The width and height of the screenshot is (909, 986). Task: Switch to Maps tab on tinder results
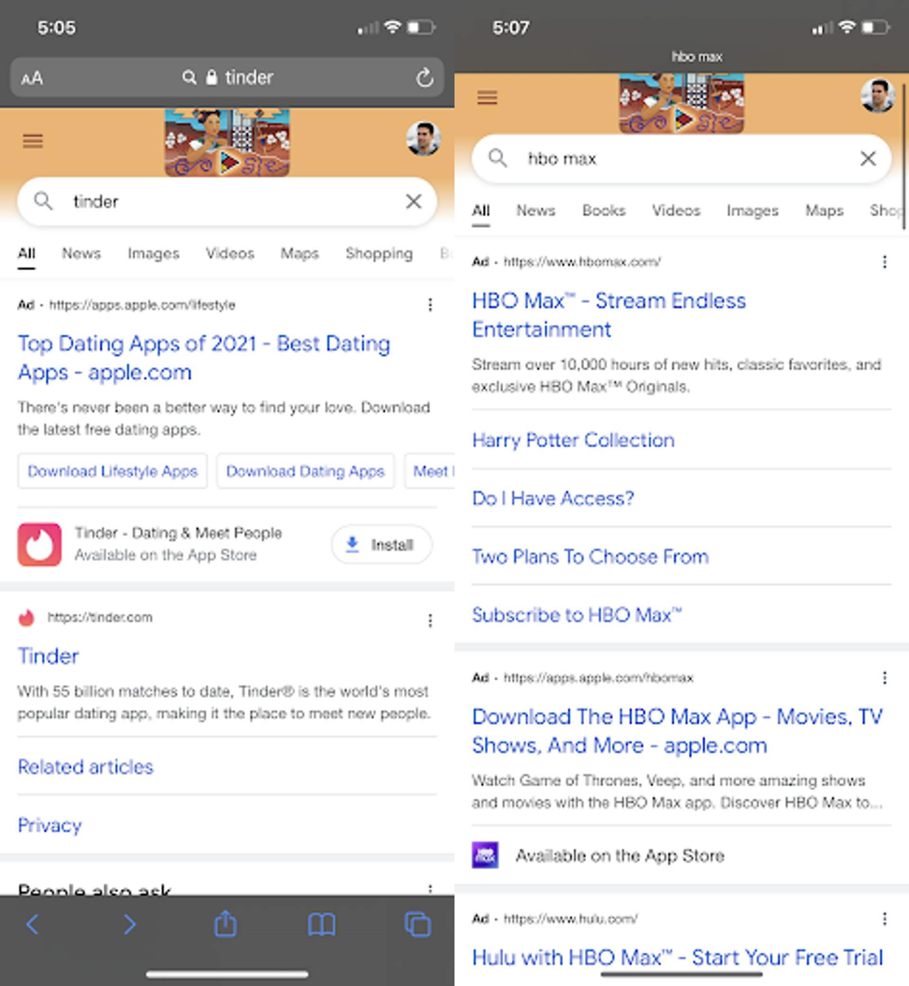[x=300, y=254]
